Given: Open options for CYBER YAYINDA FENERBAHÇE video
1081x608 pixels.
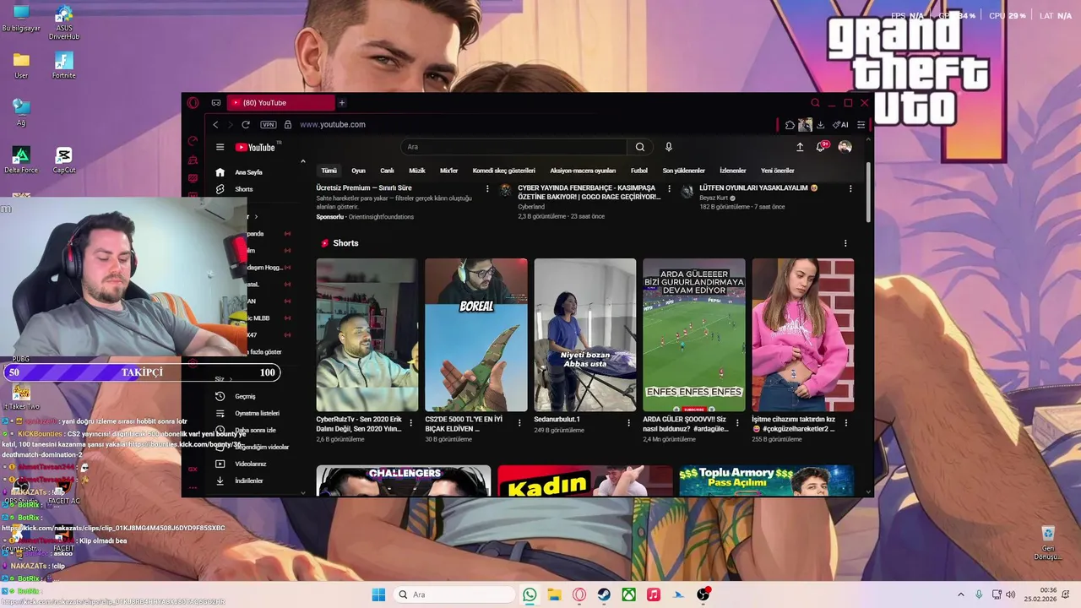Looking at the screenshot, I should click(670, 188).
